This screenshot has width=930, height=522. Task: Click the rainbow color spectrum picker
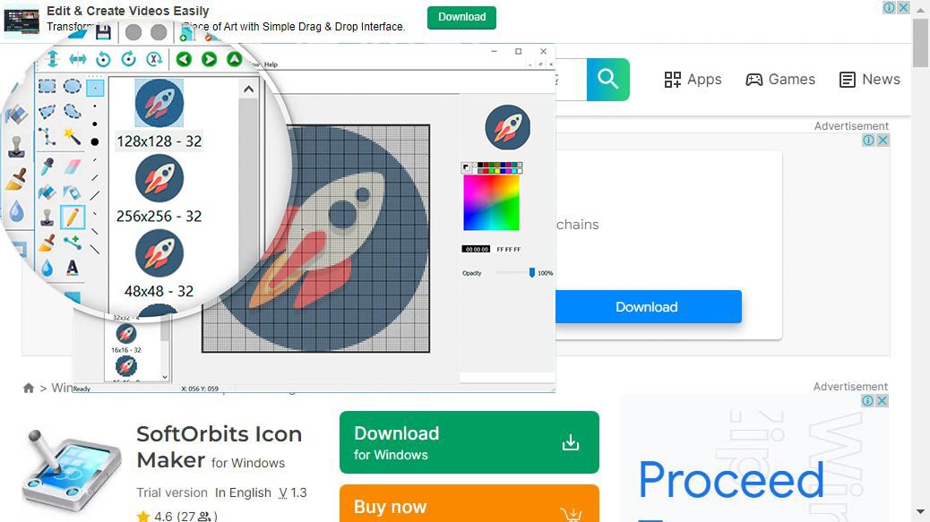[491, 202]
